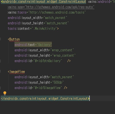This screenshot has height=114, width=115.
Task: Click the yellow lightbulb quick-fix icon
Action: pyautogui.click(x=5, y=93)
